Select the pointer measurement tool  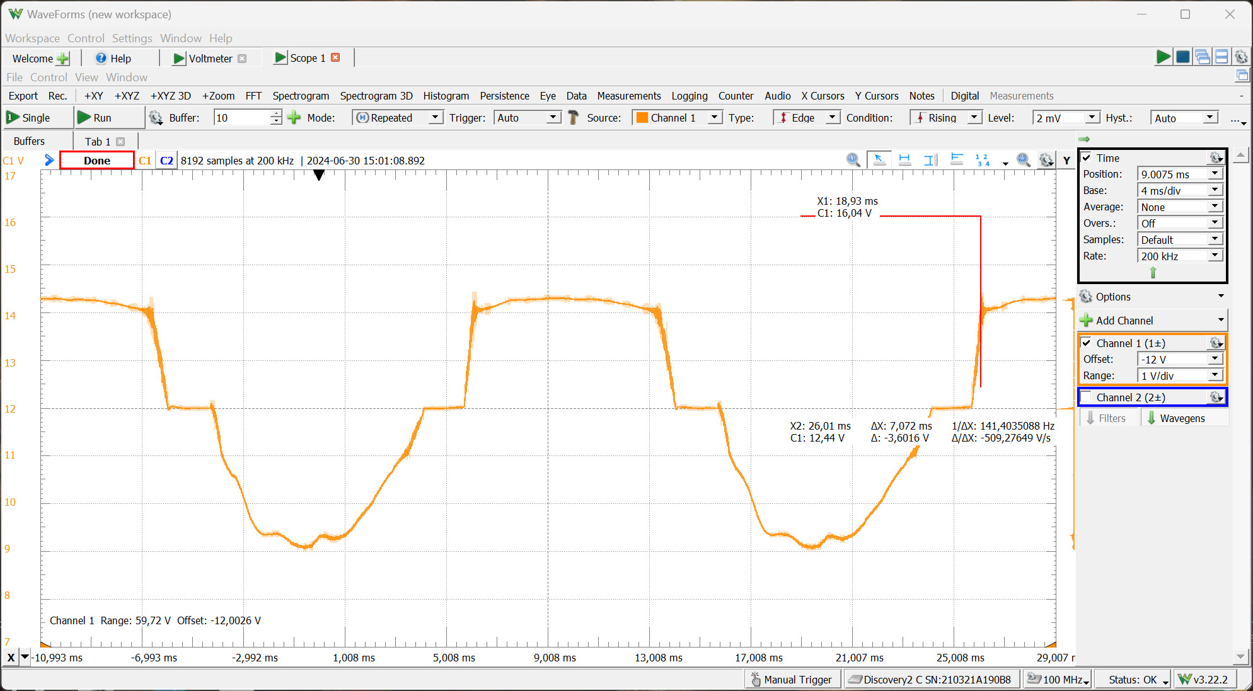[x=880, y=159]
